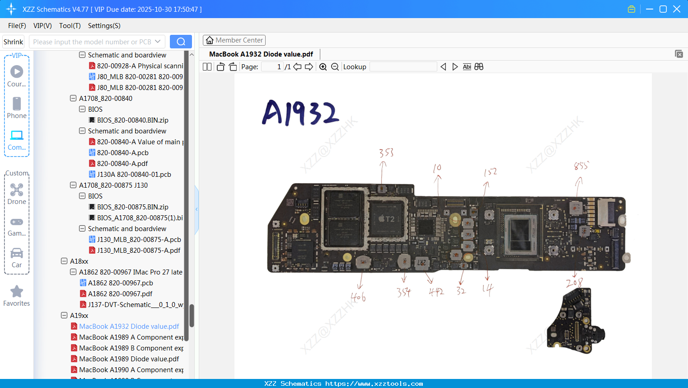Click the window icon right of tab bar
The height and width of the screenshot is (388, 688).
point(679,54)
